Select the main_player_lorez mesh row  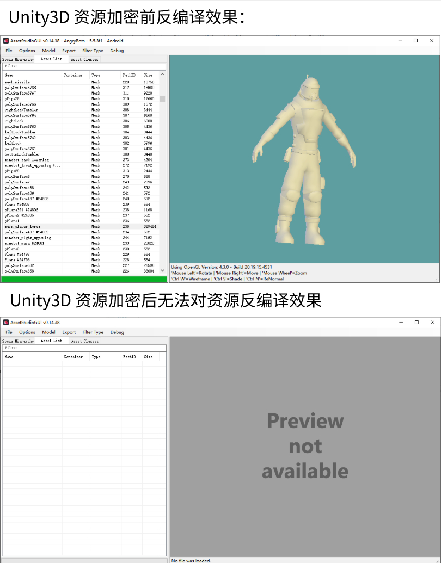tap(23, 226)
